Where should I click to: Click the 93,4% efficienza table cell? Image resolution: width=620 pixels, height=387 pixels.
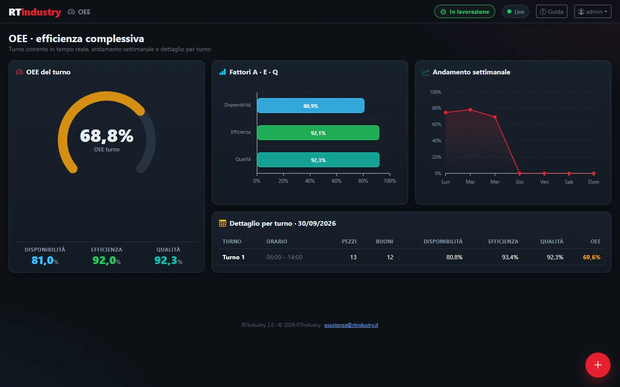click(510, 257)
